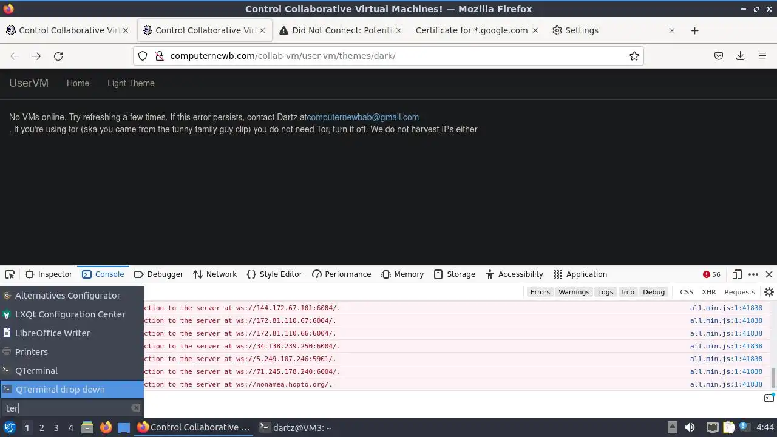This screenshot has height=437, width=777.
Task: Toggle console split editor mode icon
Action: [769, 398]
